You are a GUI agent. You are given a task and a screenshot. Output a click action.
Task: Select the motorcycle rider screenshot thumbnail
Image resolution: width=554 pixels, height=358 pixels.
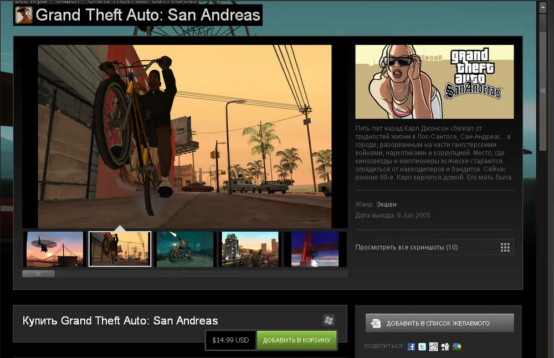(x=185, y=249)
